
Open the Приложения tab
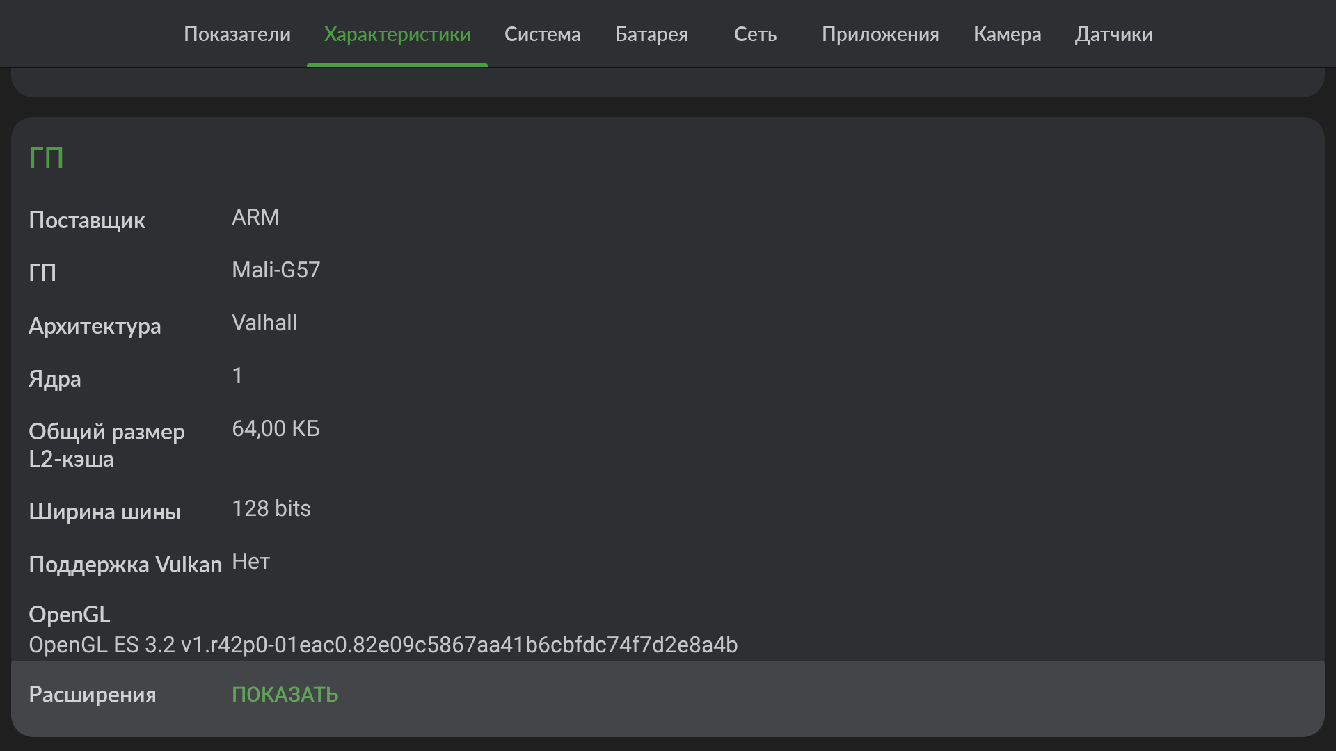[x=880, y=34]
